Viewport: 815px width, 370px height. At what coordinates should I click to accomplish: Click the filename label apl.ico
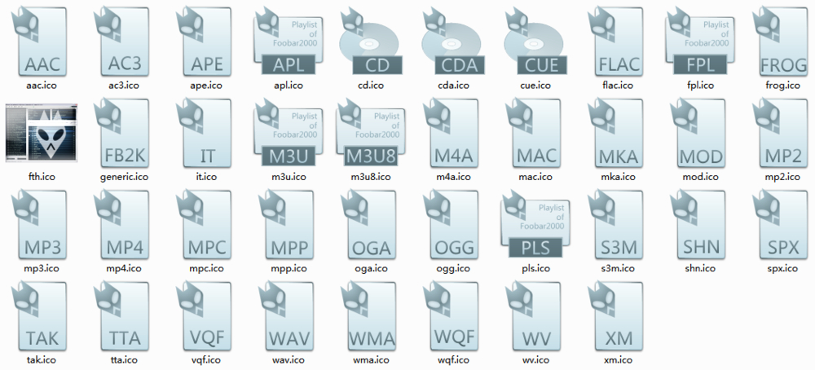pyautogui.click(x=289, y=86)
